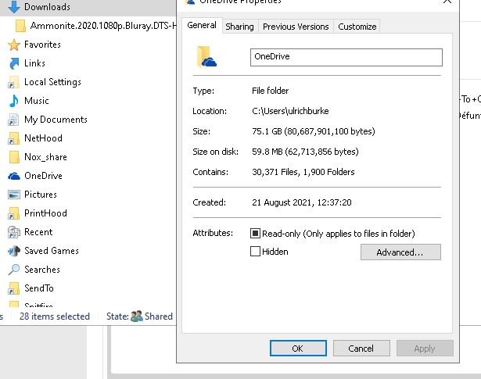
Task: Open the Downloads folder via its arrow icon
Action: pos(14,7)
